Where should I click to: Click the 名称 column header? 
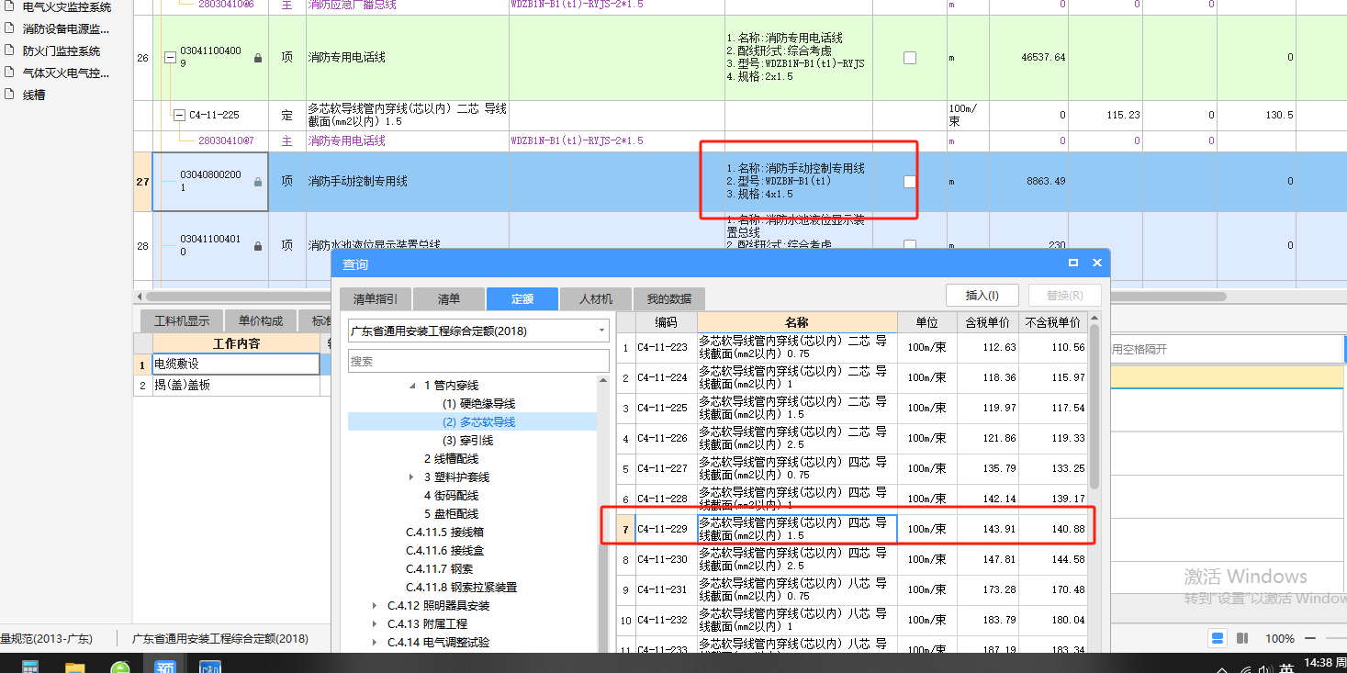tap(797, 322)
